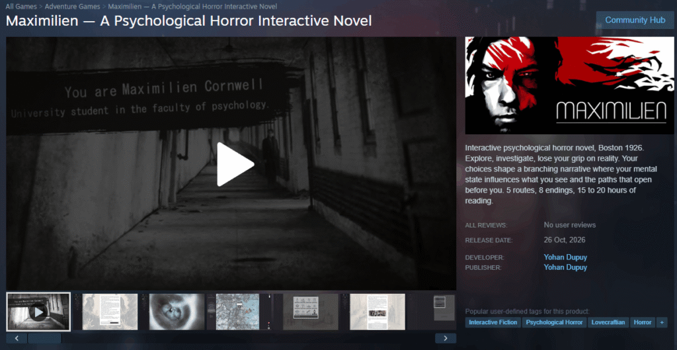Go to All Games breadcrumb
Screen dimensions: 677x350
(x=20, y=7)
